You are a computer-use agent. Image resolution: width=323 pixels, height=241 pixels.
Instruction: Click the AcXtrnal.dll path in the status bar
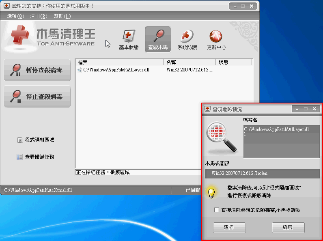38,190
